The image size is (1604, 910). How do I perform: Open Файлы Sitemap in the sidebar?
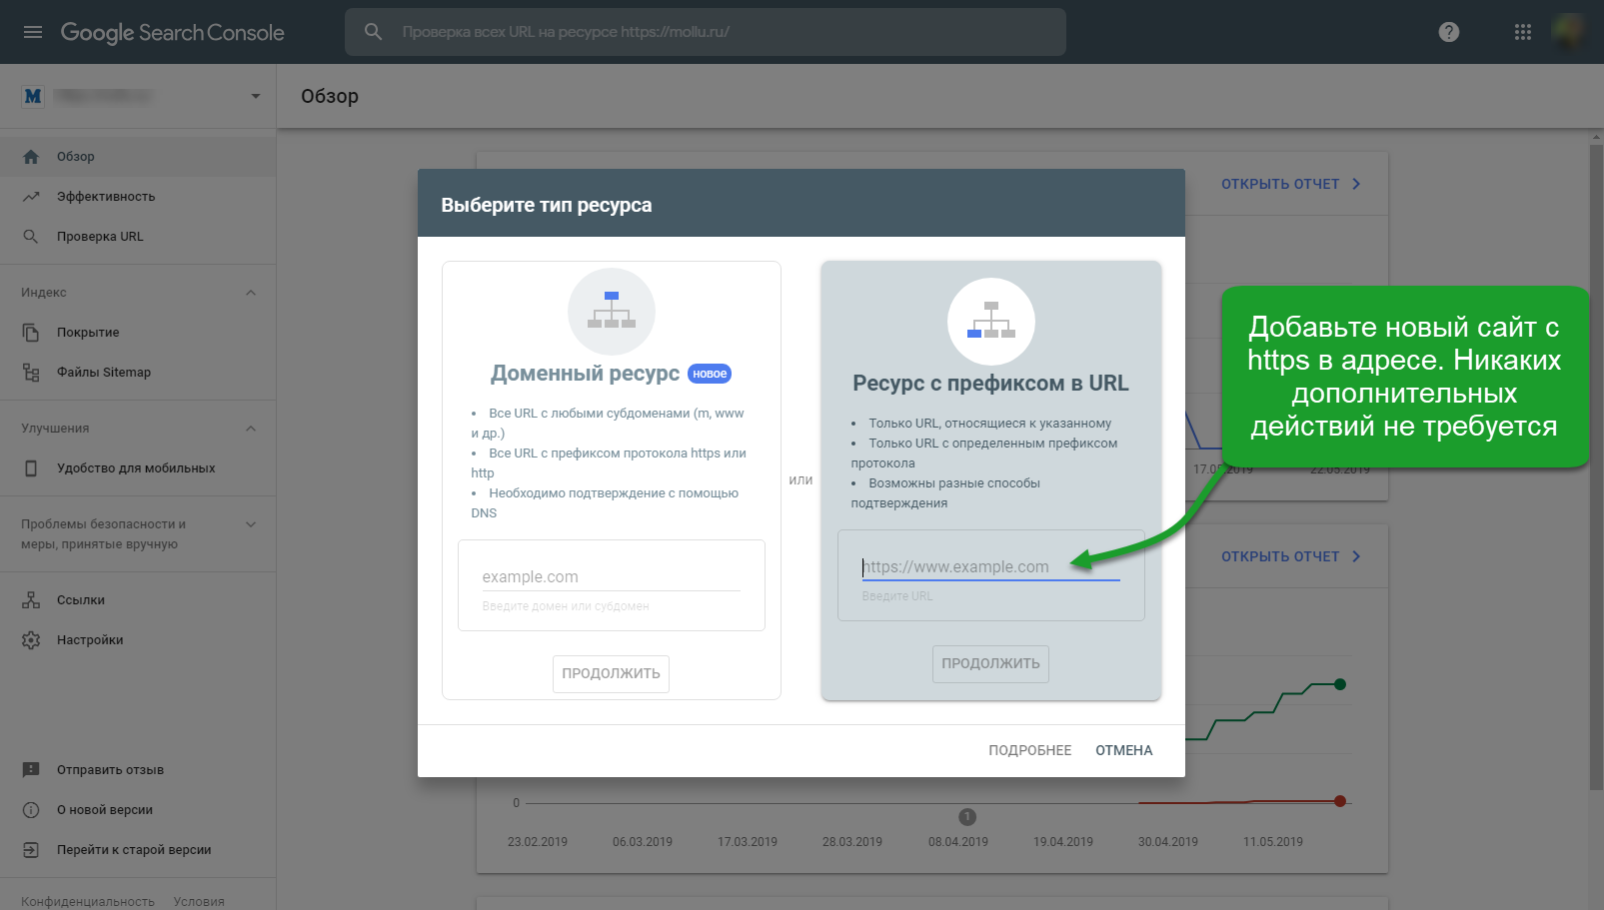point(138,373)
